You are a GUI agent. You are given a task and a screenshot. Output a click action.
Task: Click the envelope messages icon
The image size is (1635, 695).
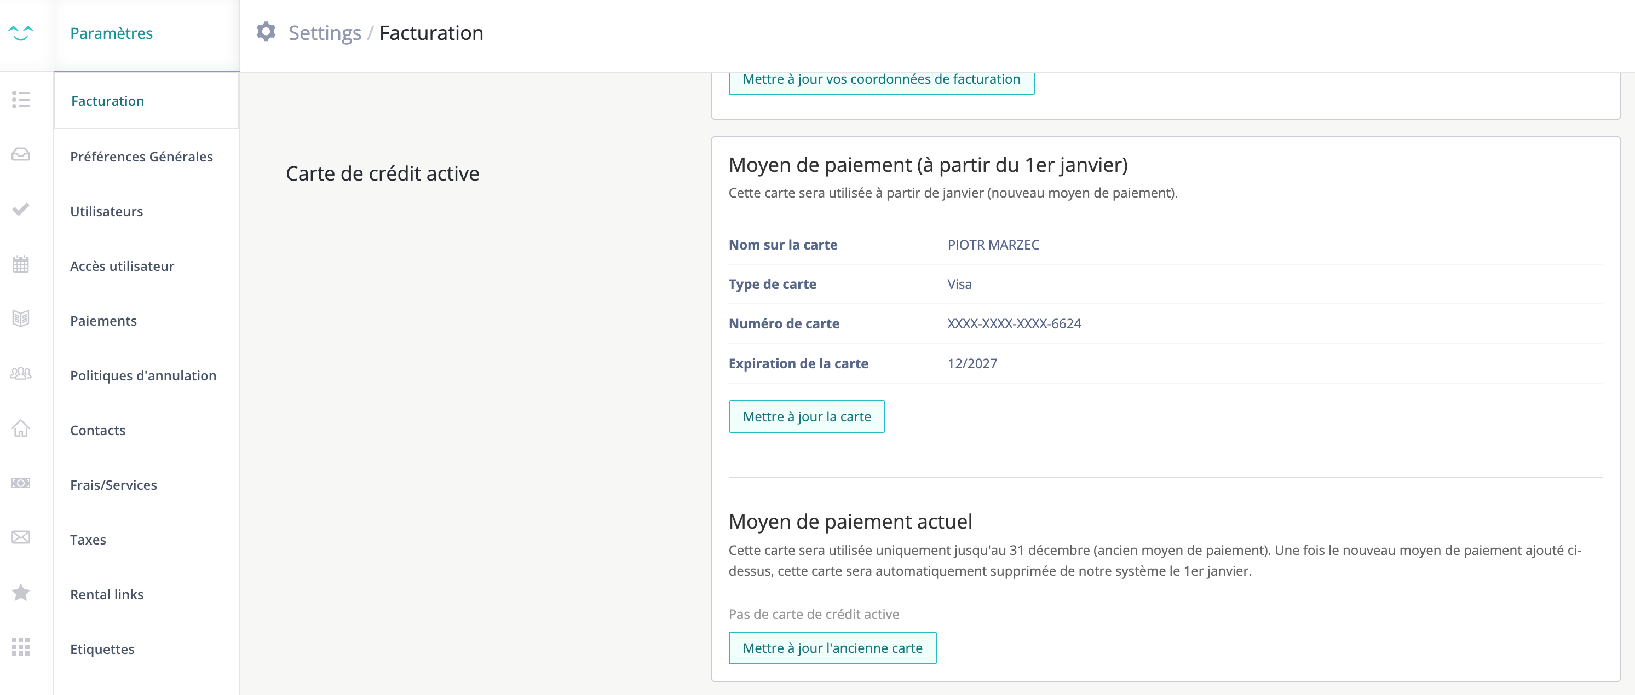(x=20, y=538)
